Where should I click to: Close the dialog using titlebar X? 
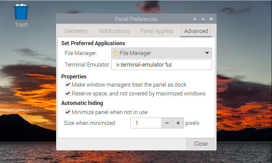211,19
